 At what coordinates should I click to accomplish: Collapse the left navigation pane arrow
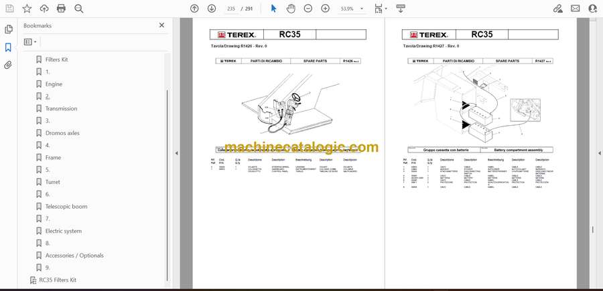coord(176,153)
